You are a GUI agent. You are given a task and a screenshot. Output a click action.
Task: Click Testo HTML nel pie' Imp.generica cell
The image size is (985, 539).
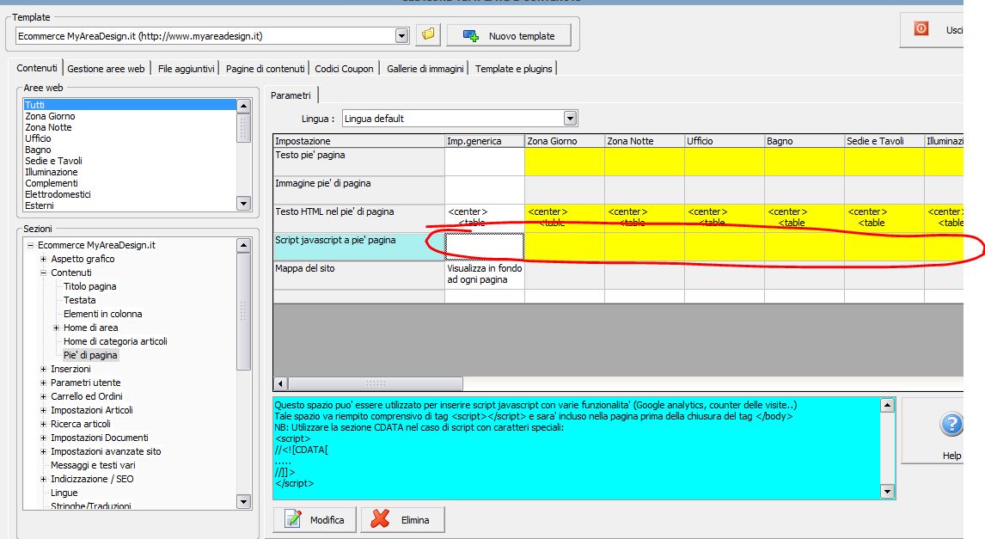click(x=484, y=218)
